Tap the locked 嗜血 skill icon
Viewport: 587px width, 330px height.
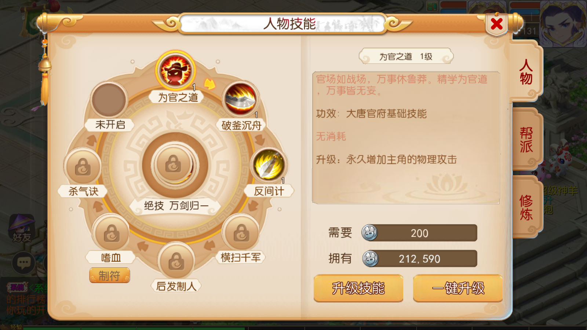click(x=111, y=233)
